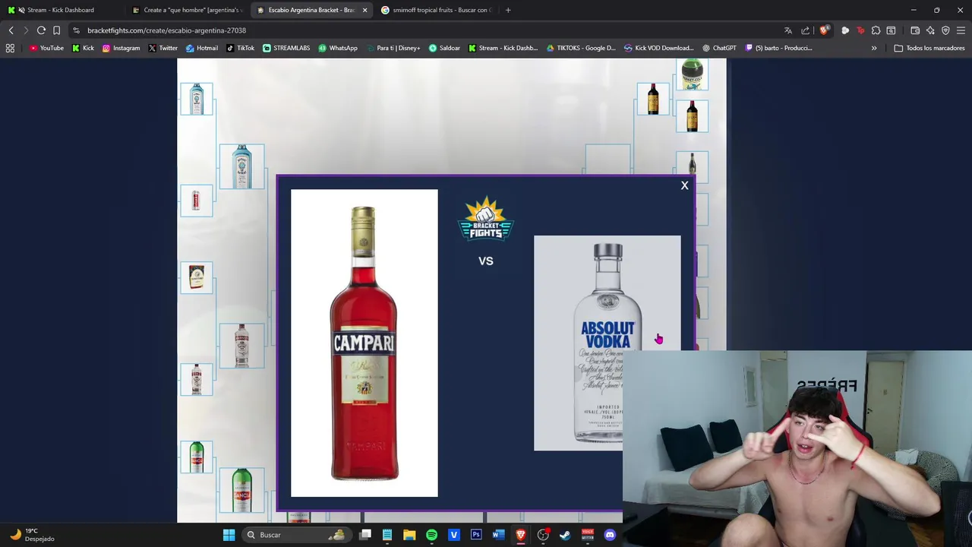Click the Bracket Fights logo in popup
The width and height of the screenshot is (972, 547).
[486, 220]
